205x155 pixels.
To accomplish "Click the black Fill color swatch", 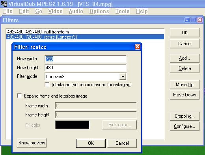I will coord(72,125).
